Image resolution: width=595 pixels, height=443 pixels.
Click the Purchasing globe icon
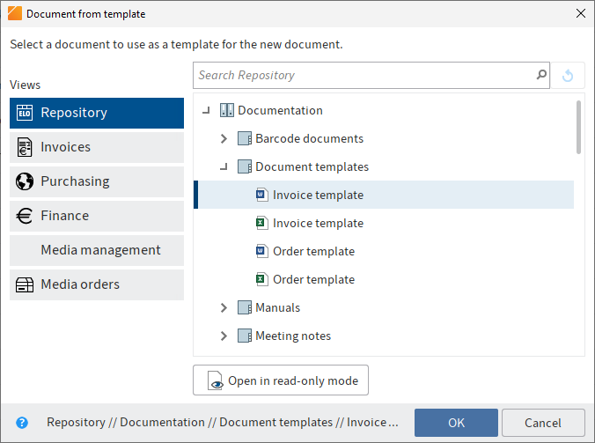click(x=25, y=181)
